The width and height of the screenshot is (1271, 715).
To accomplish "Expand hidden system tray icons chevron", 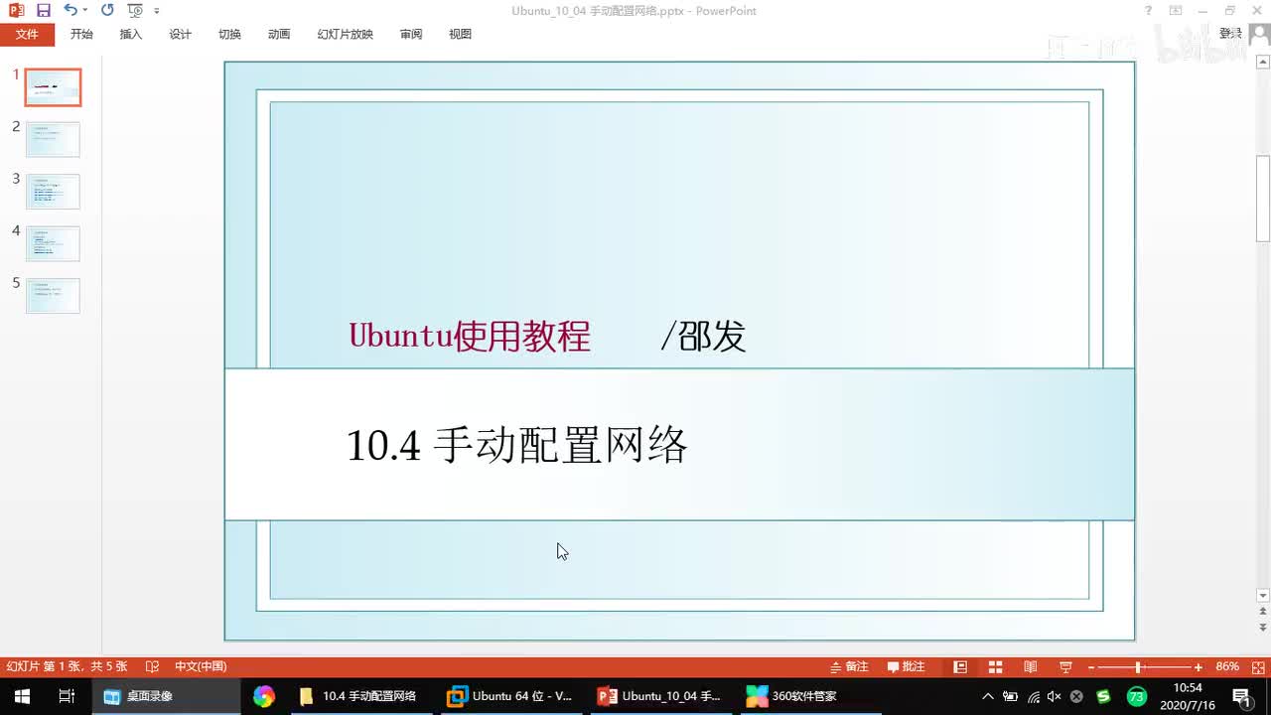I will (988, 696).
